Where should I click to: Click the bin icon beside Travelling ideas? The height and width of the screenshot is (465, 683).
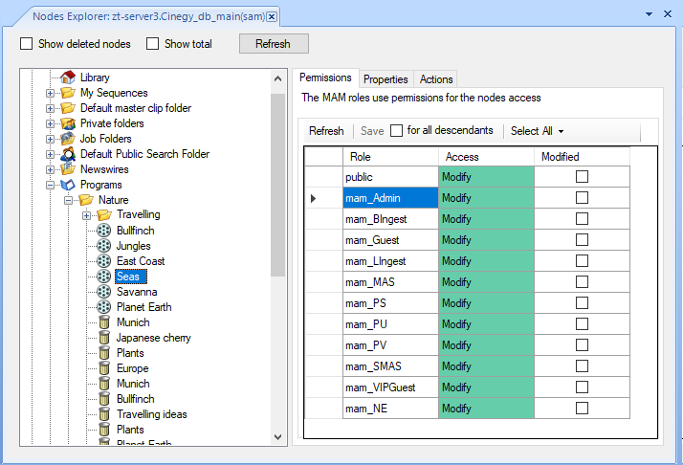pyautogui.click(x=104, y=414)
